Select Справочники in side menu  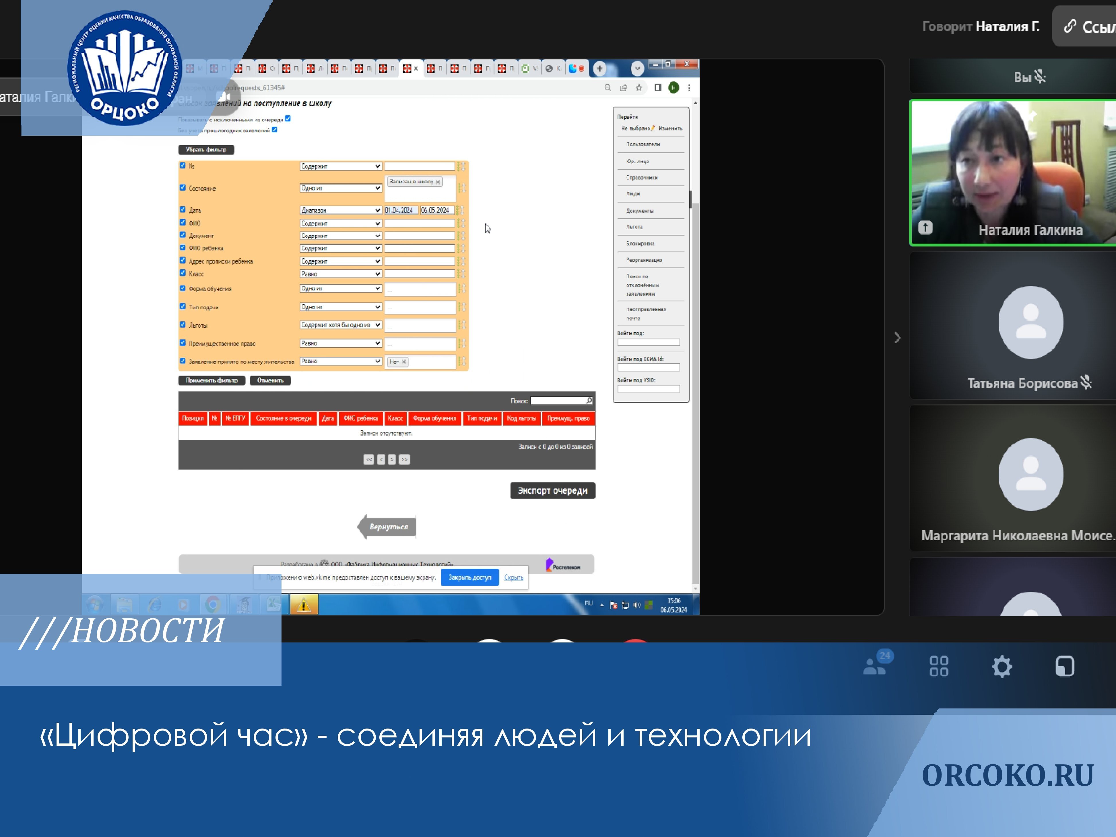pos(641,178)
